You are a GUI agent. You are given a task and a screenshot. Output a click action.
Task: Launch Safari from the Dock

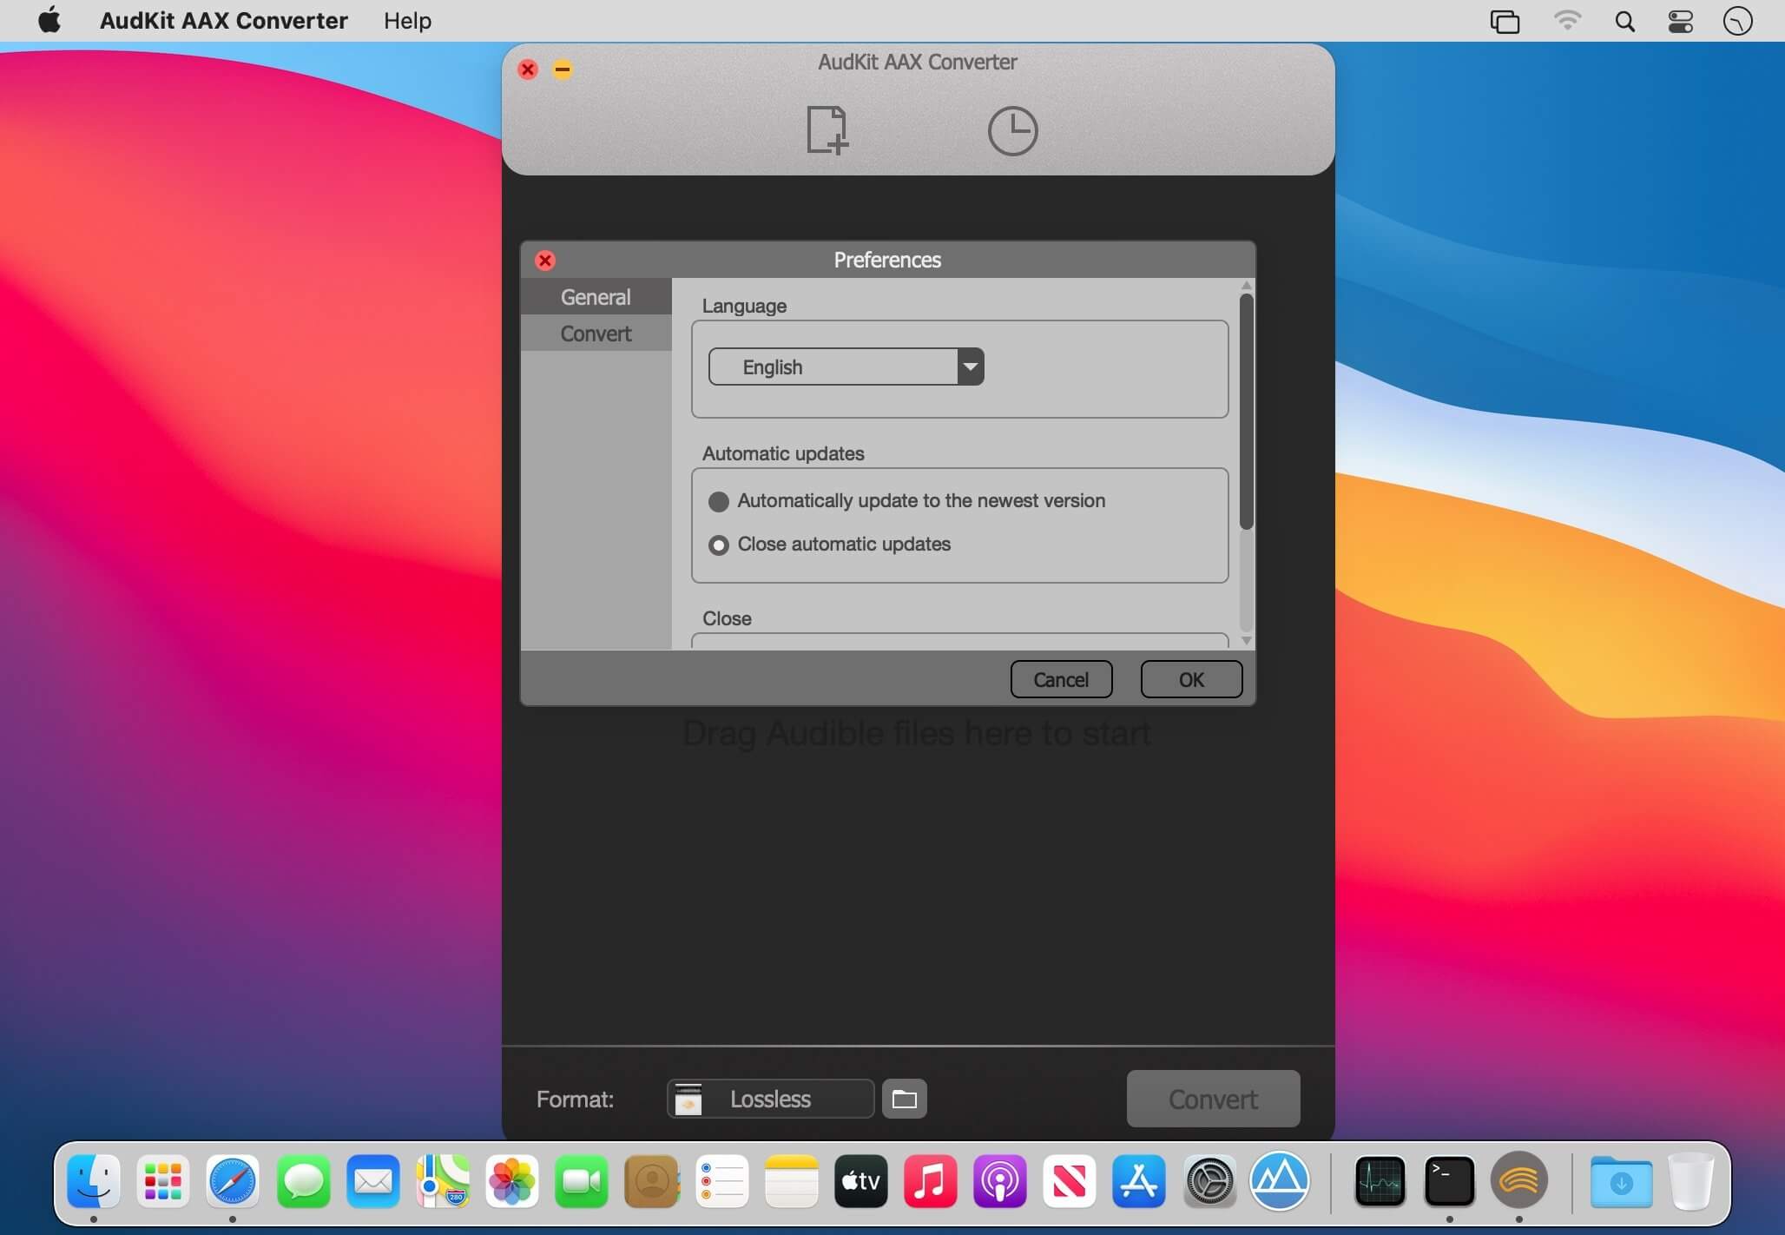[x=233, y=1180]
